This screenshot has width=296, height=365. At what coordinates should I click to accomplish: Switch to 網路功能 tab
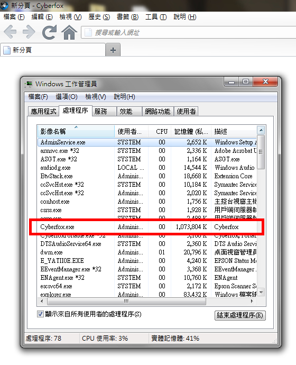[158, 111]
